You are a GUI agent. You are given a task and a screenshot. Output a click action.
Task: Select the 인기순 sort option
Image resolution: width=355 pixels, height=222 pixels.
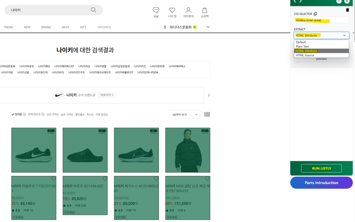coord(18,114)
